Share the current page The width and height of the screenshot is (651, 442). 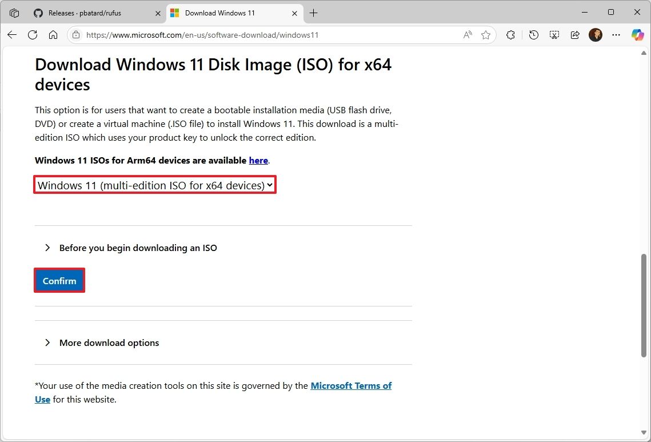pos(574,35)
